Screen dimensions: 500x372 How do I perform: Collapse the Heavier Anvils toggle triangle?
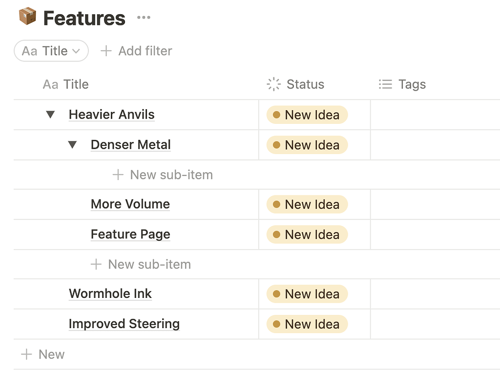(x=50, y=115)
